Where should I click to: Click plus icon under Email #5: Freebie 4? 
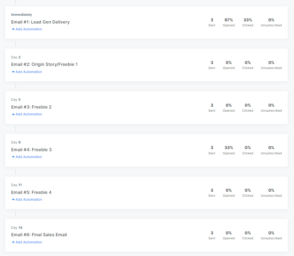13,200
